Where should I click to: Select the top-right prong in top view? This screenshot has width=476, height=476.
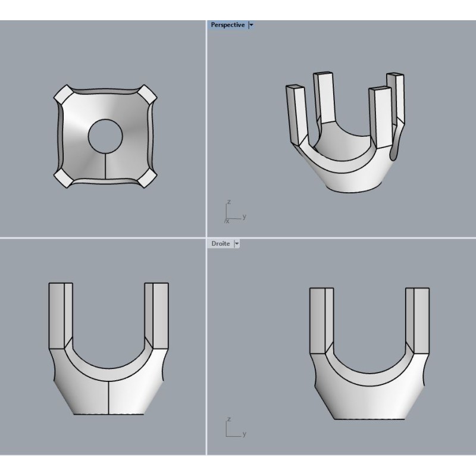147,94
